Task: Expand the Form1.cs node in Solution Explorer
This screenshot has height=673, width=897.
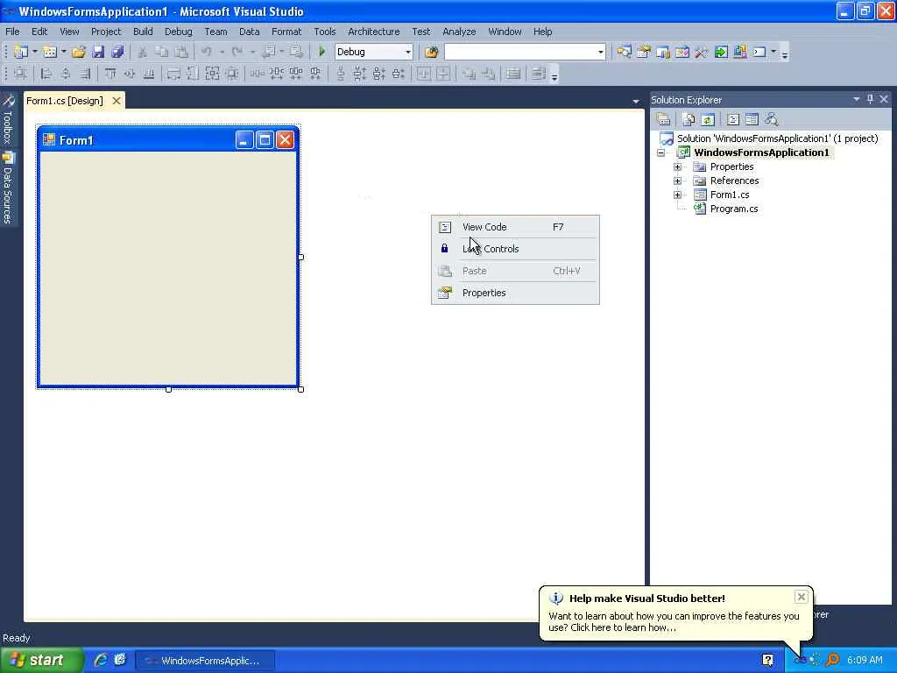Action: coord(677,195)
